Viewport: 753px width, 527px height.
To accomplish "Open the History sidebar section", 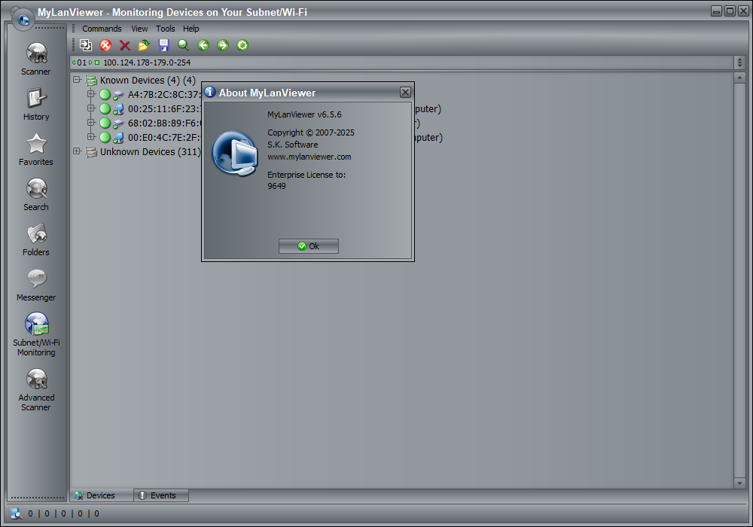I will [x=36, y=104].
